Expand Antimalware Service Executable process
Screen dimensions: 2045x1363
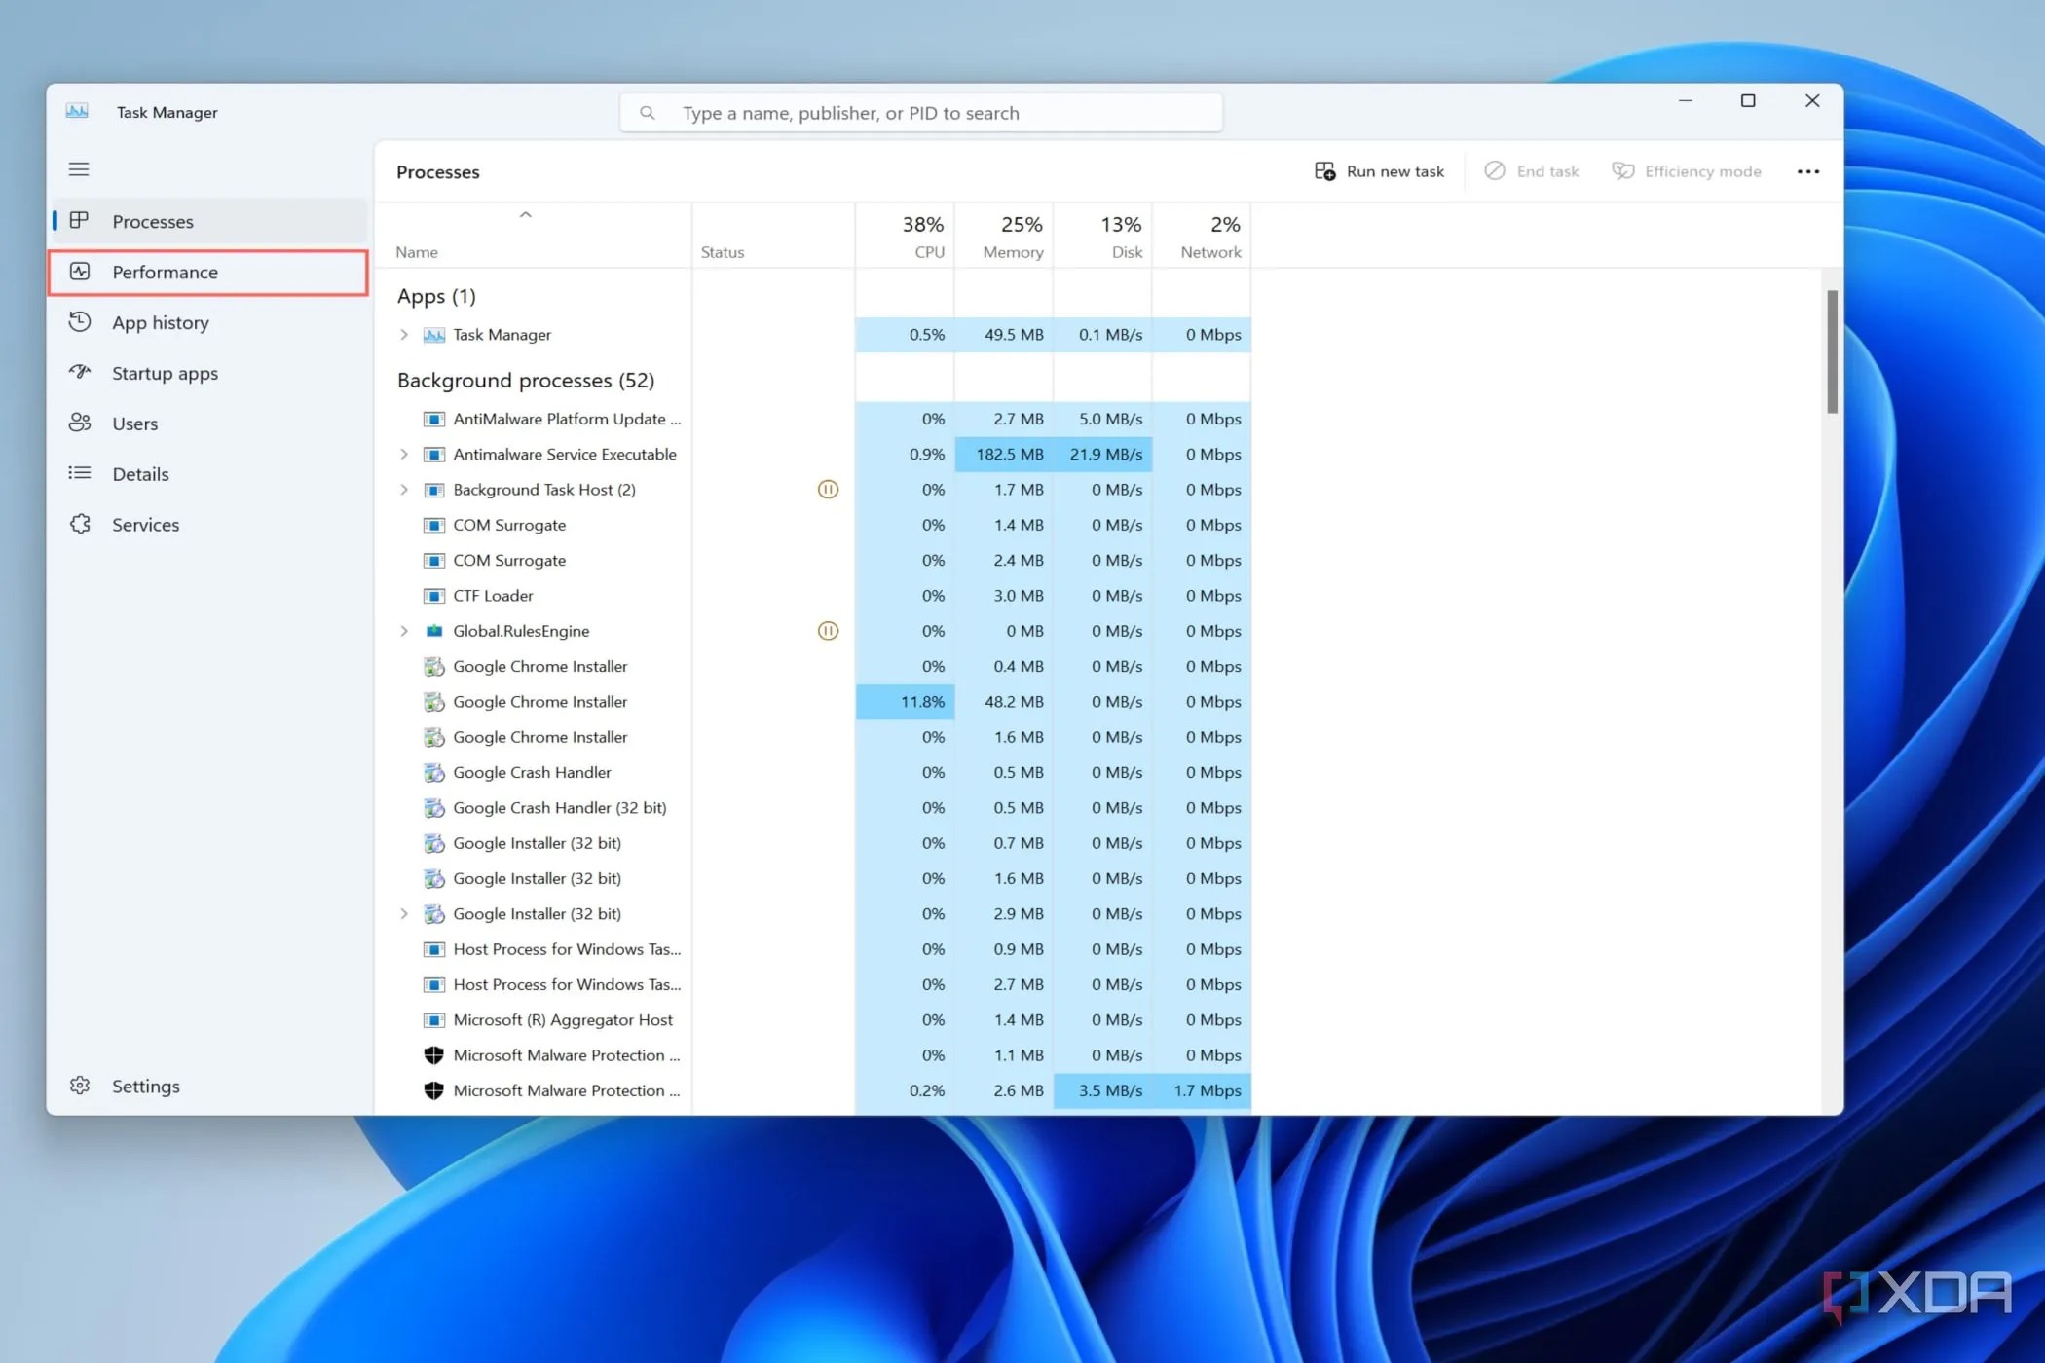pyautogui.click(x=404, y=455)
